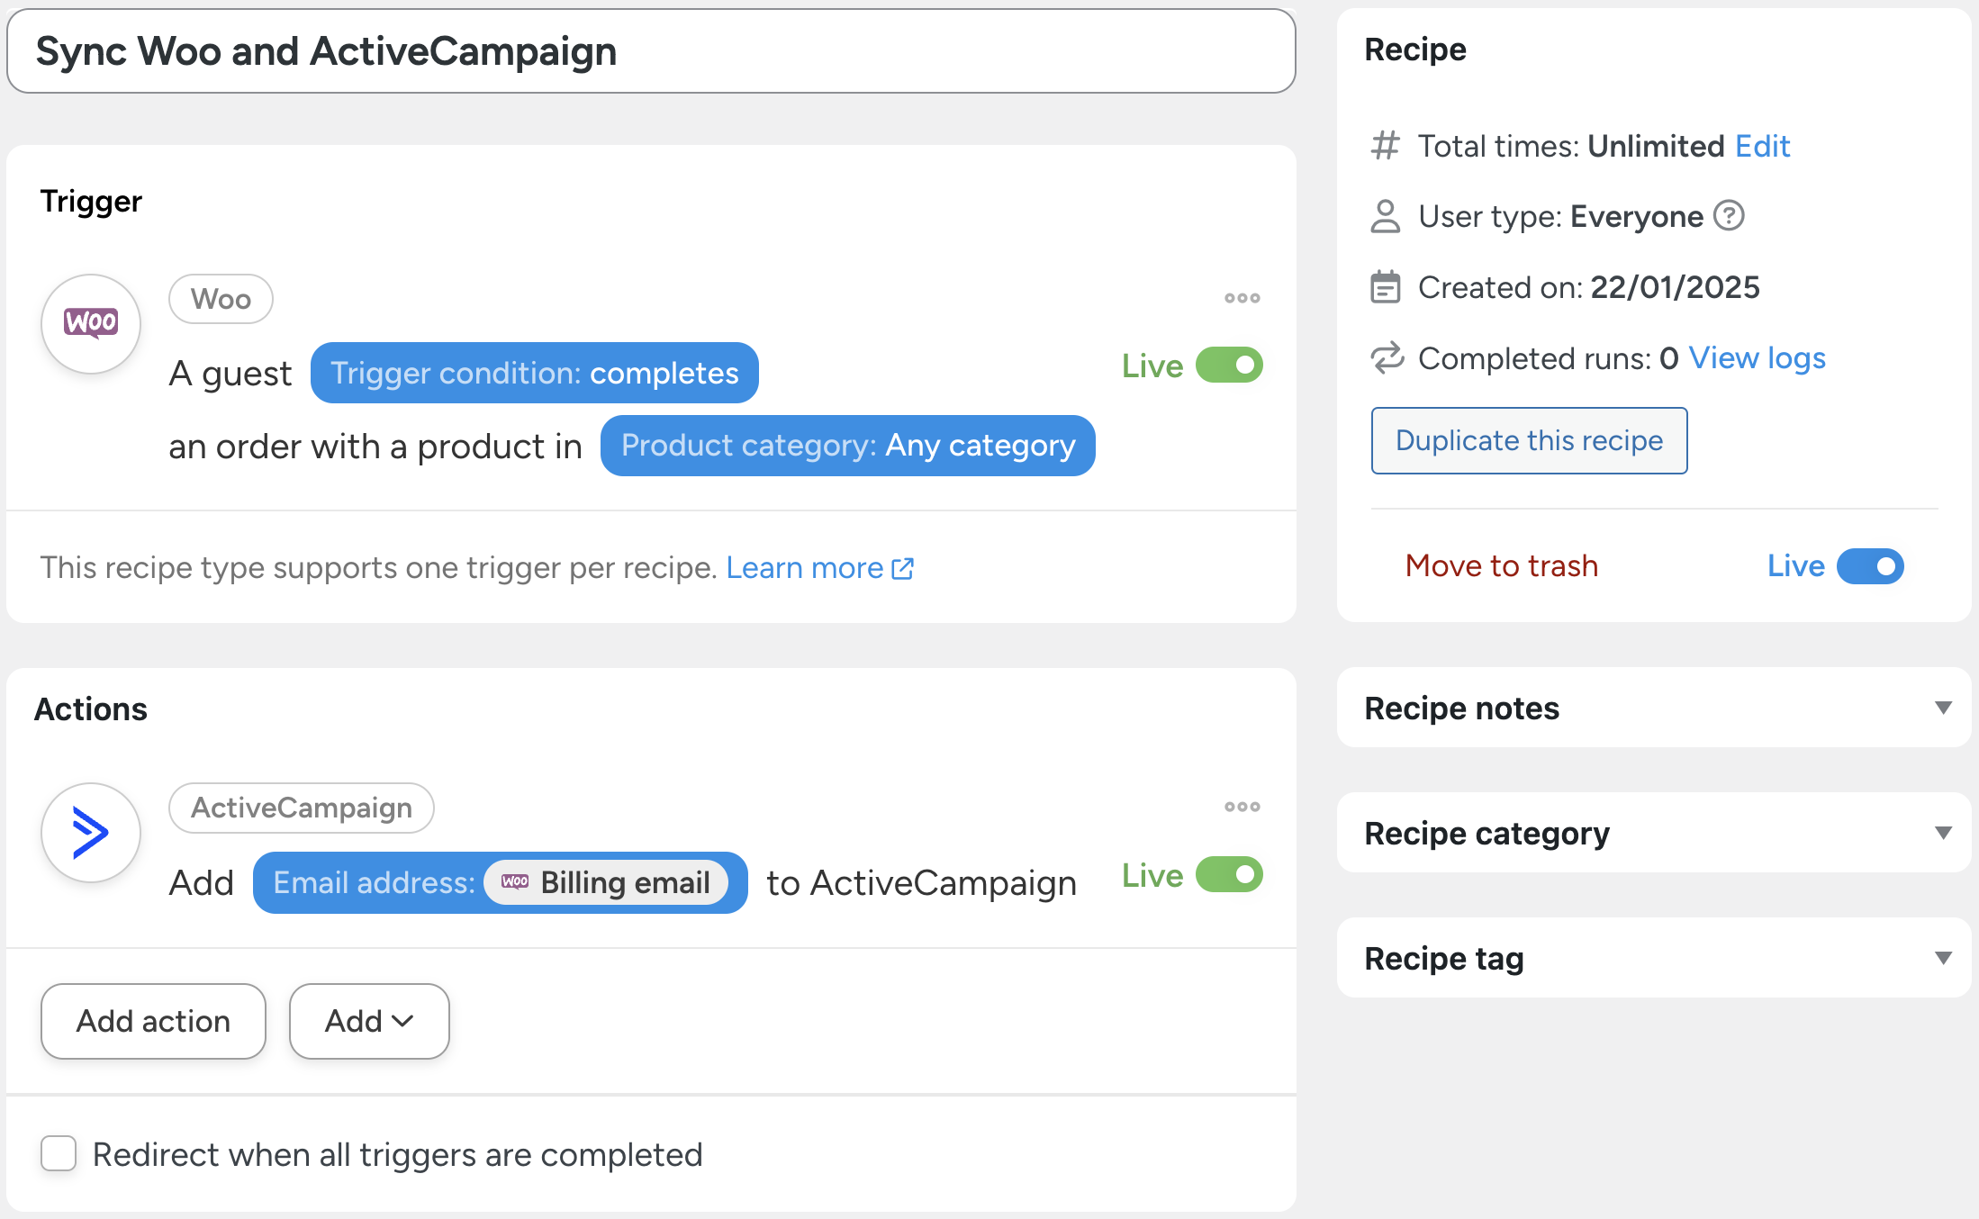Click the help question mark beside User type
The height and width of the screenshot is (1219, 1979).
1728,216
